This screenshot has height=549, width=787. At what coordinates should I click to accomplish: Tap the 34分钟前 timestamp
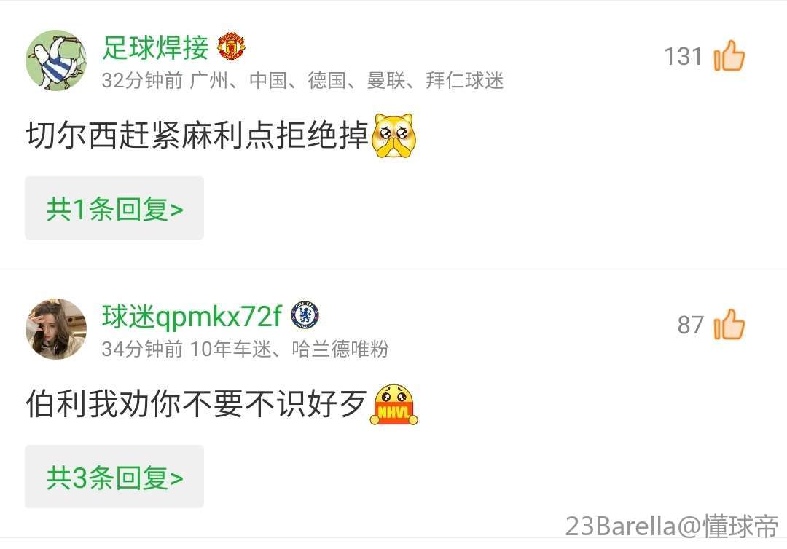click(142, 349)
